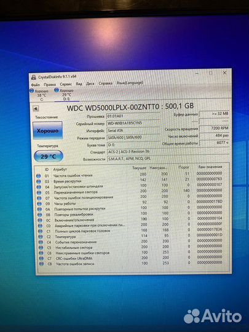Open the Язык(Language) menu

point(130,83)
